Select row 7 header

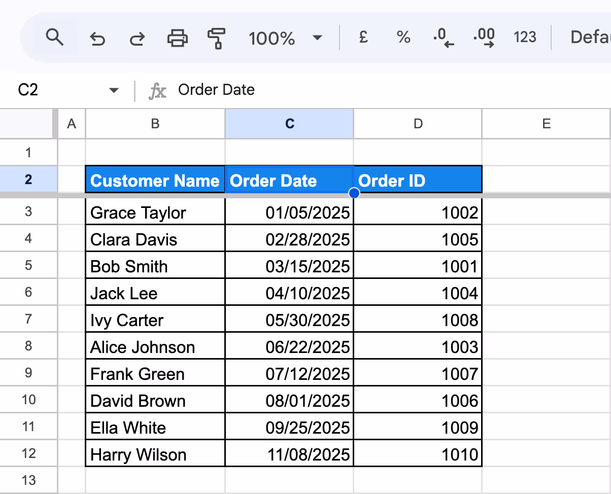(28, 320)
